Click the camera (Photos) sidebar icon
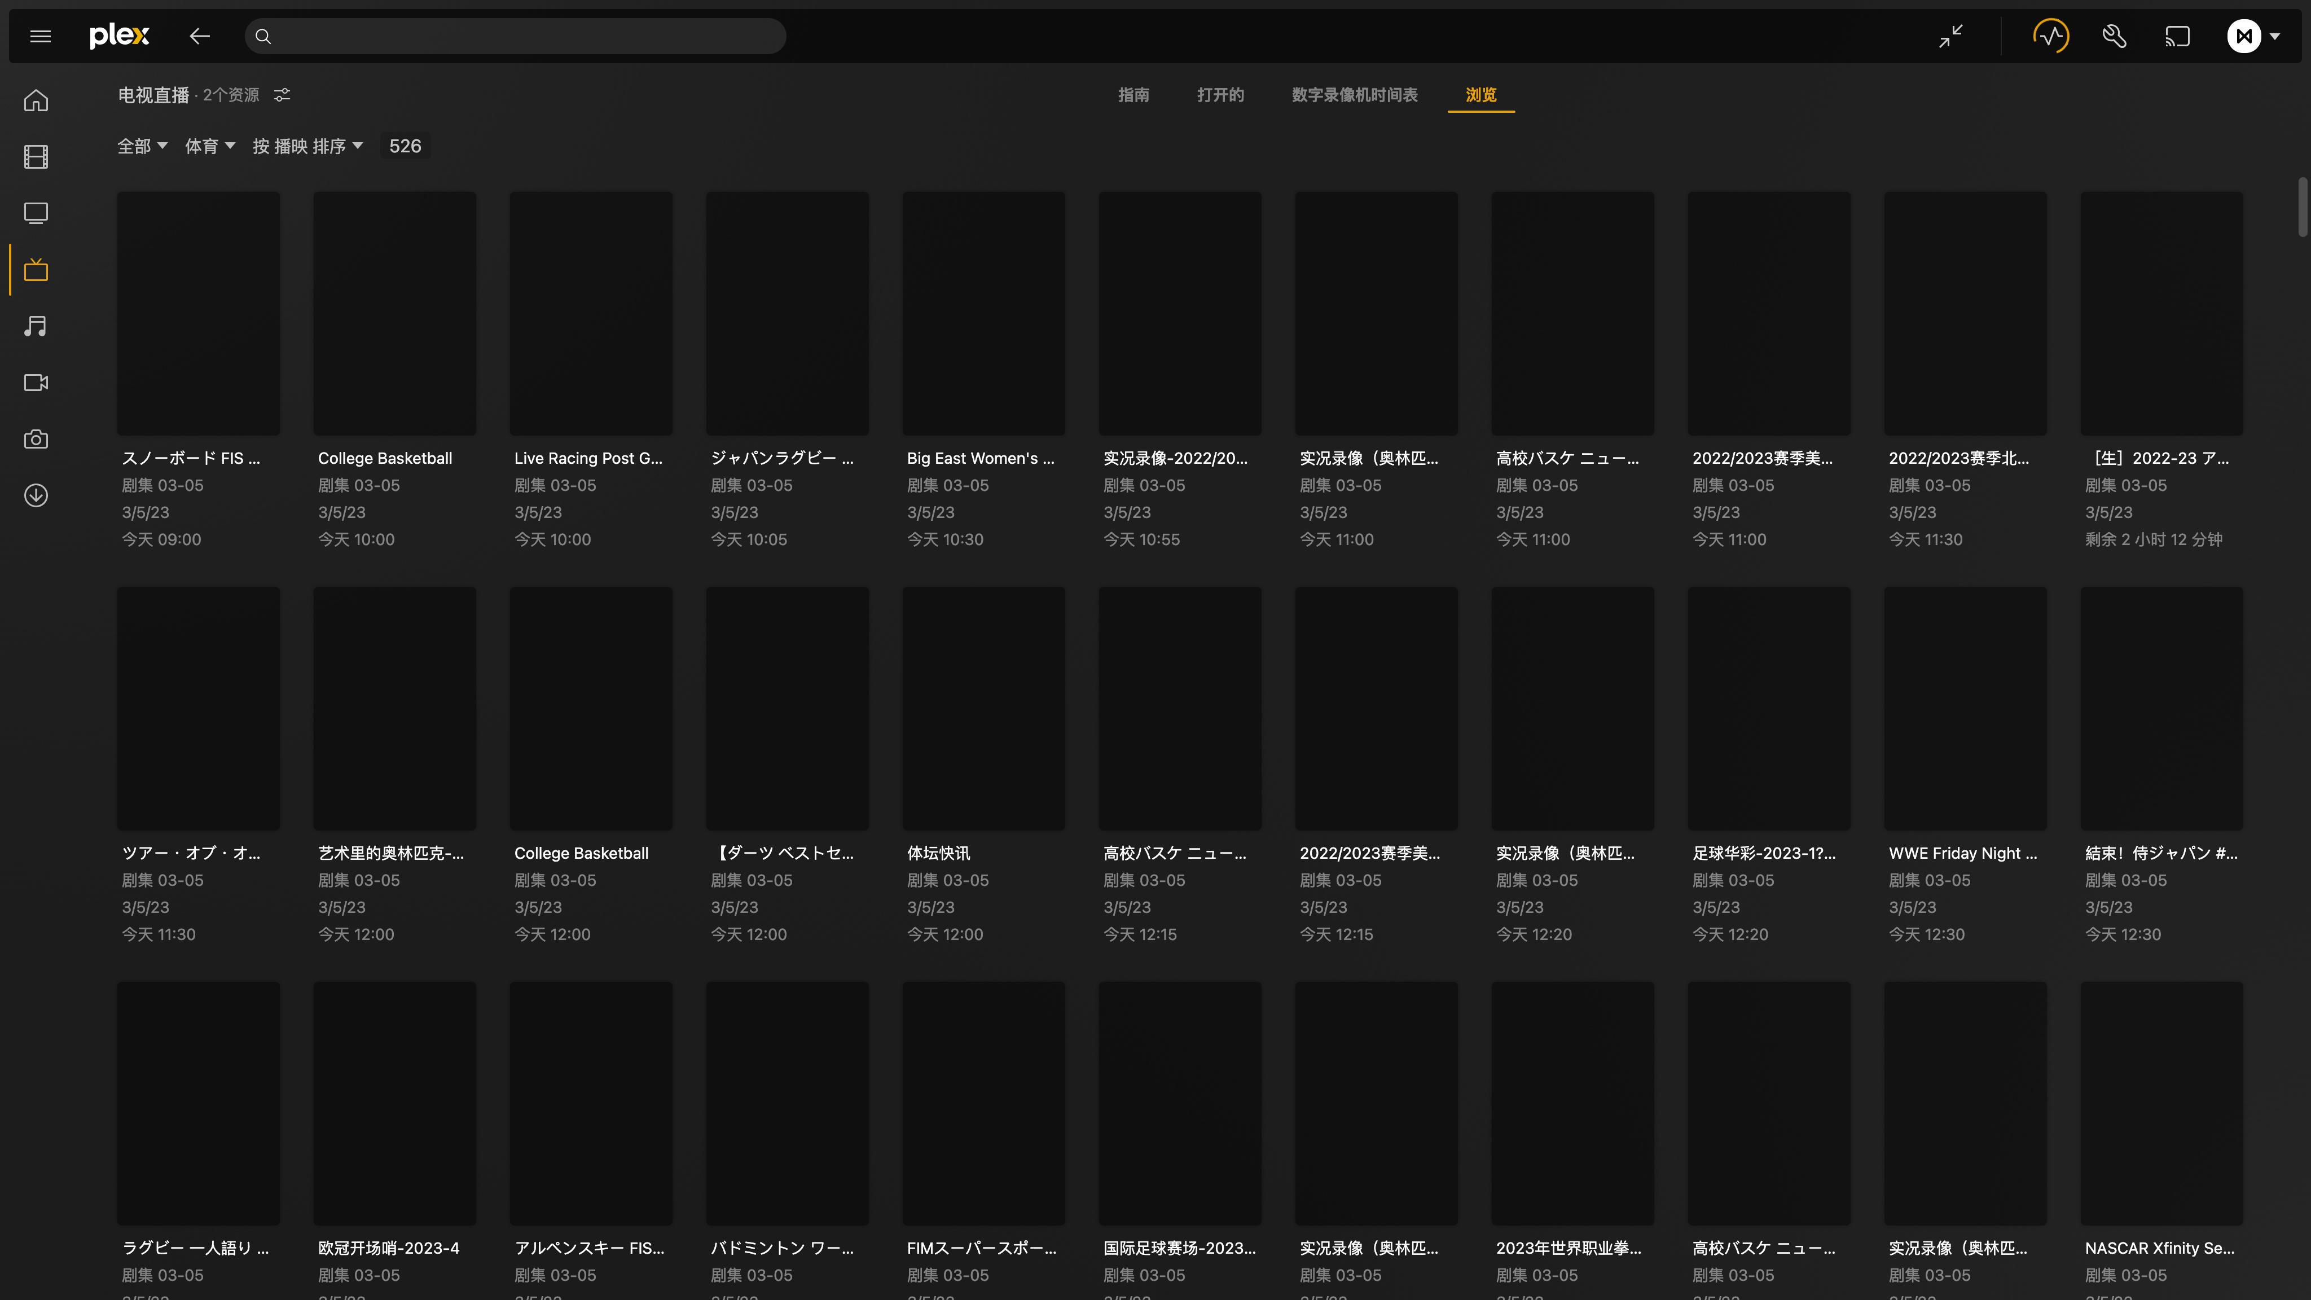This screenshot has width=2311, height=1300. coord(36,439)
